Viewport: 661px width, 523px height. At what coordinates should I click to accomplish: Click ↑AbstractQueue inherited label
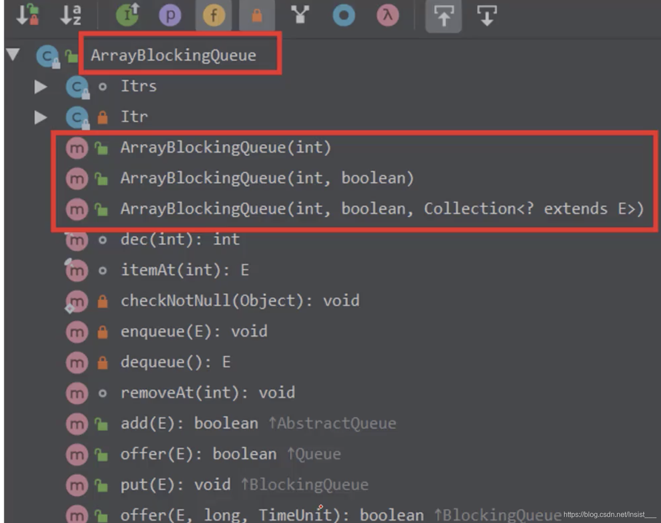[x=332, y=423]
